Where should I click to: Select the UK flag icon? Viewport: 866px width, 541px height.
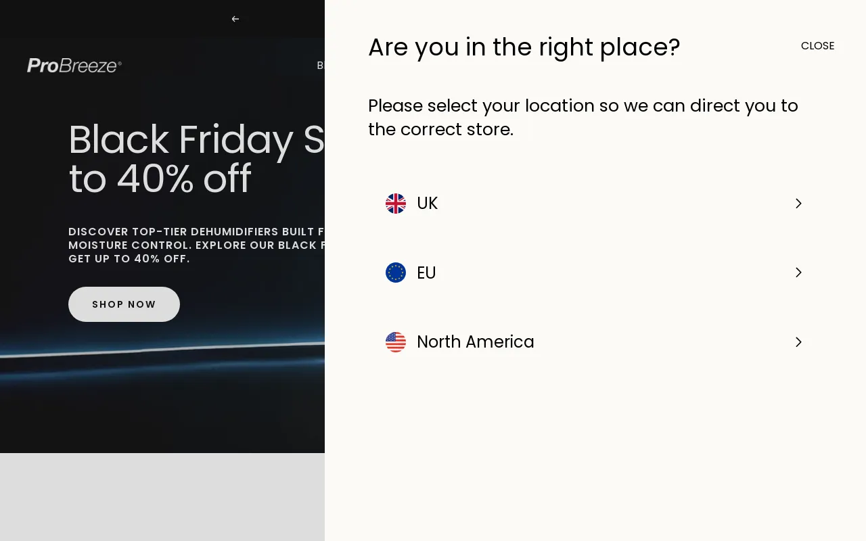coord(396,203)
